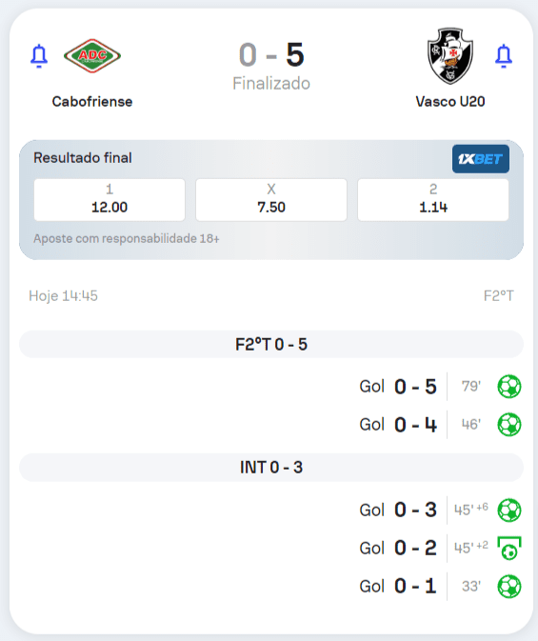
Task: Toggle the notification bell for Vasco U20
Action: 504,55
